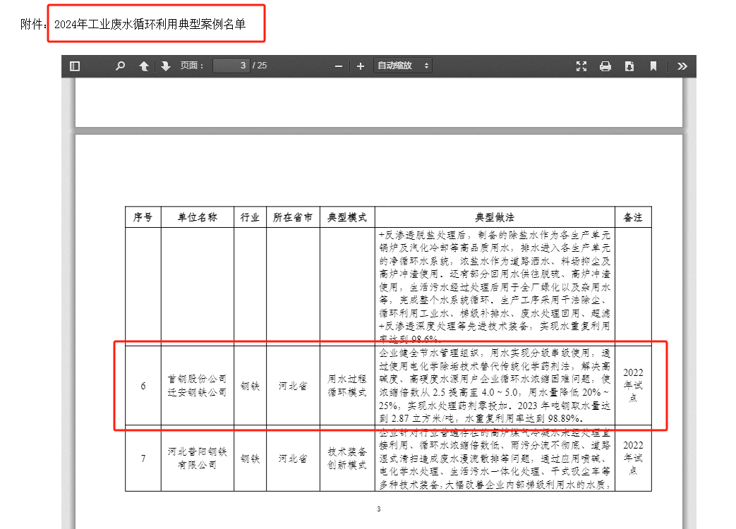Open the 自动缩放 zoom dropdown
Image resolution: width=736 pixels, height=529 pixels.
tap(403, 66)
